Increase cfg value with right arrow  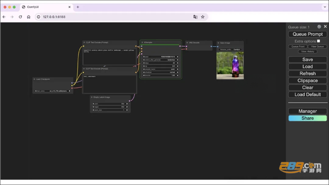[x=178, y=66]
